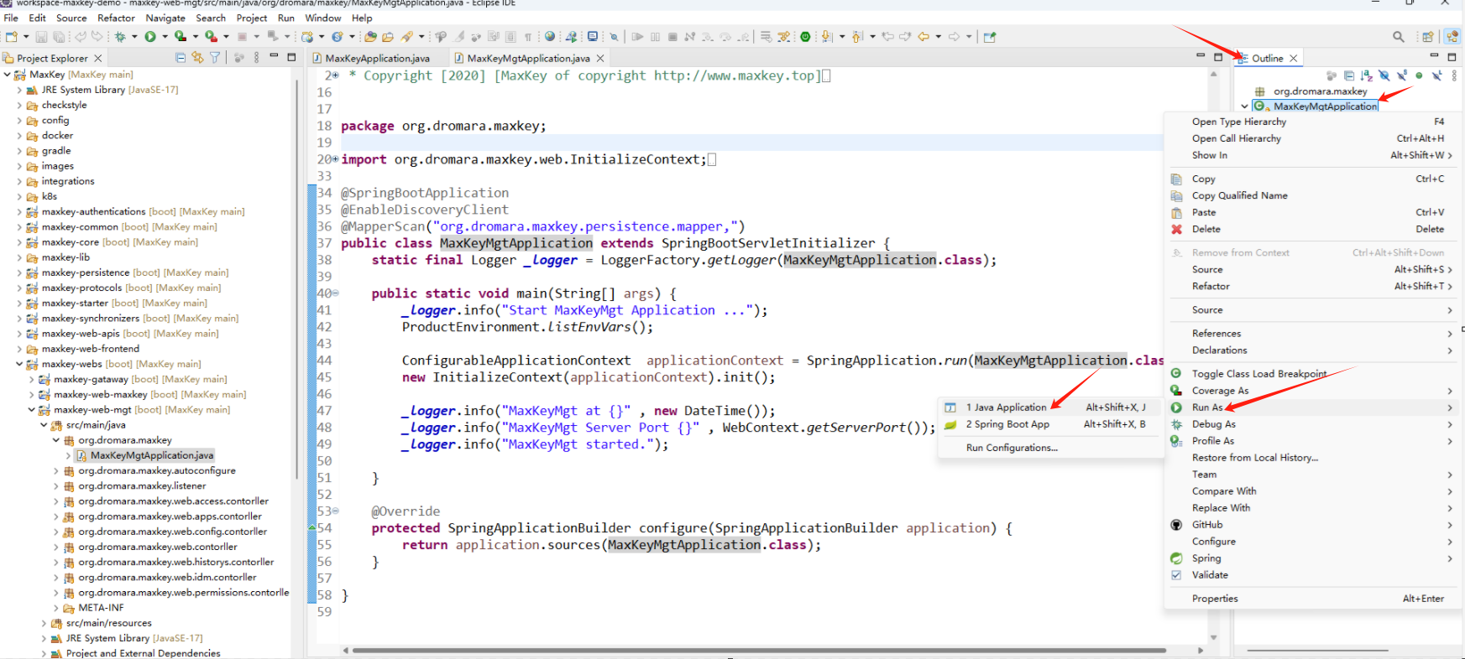Toggle Hide Non-Public Members green dot
The width and height of the screenshot is (1465, 659).
pos(1417,75)
